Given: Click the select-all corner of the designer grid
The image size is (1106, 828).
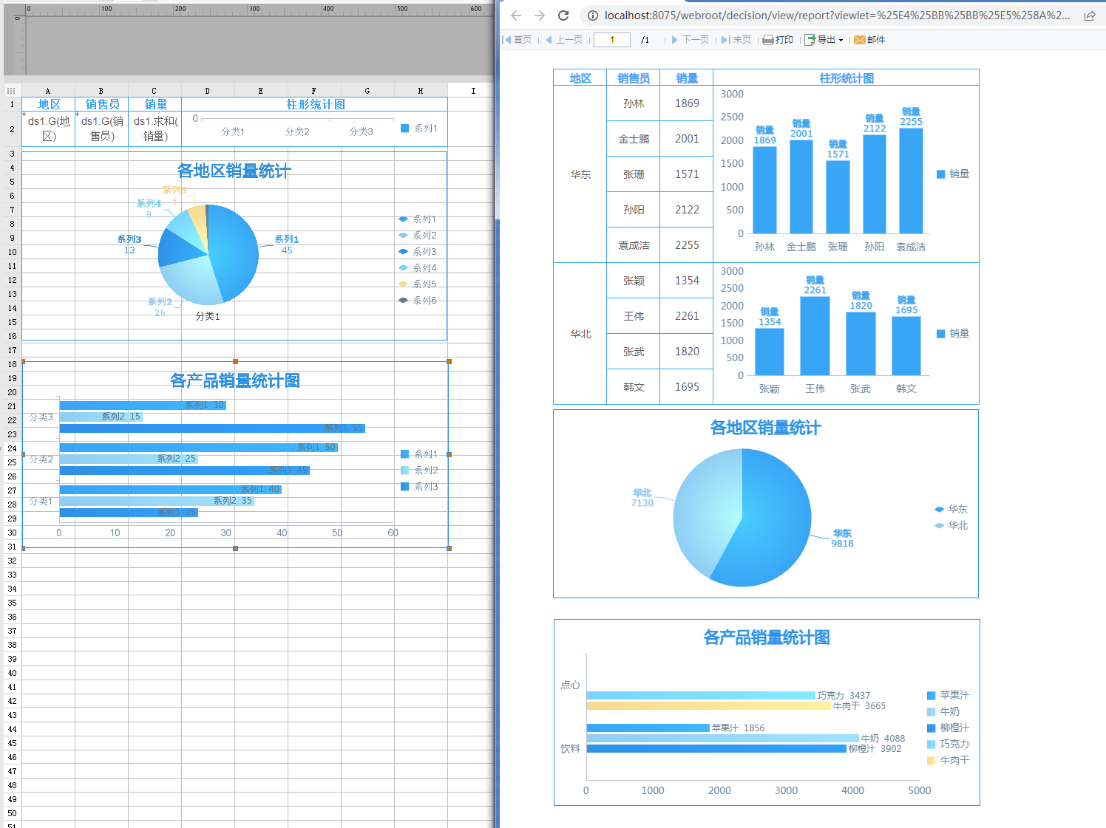Looking at the screenshot, I should click(x=11, y=91).
